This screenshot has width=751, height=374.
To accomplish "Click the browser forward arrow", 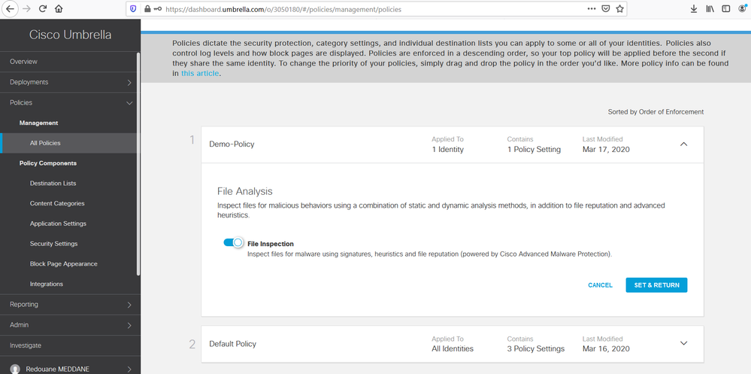I will pos(26,8).
